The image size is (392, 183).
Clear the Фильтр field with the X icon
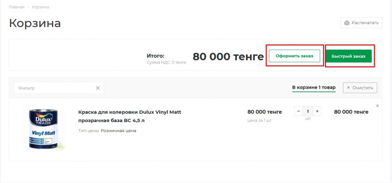tap(98, 88)
